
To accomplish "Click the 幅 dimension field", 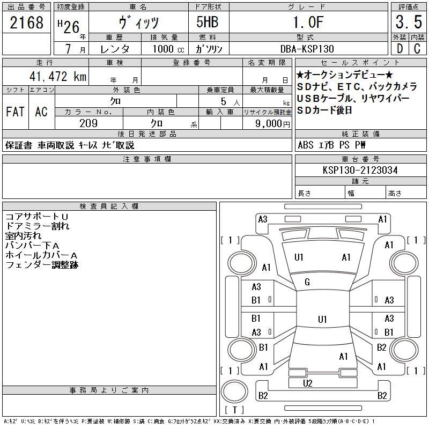I will tap(365, 193).
